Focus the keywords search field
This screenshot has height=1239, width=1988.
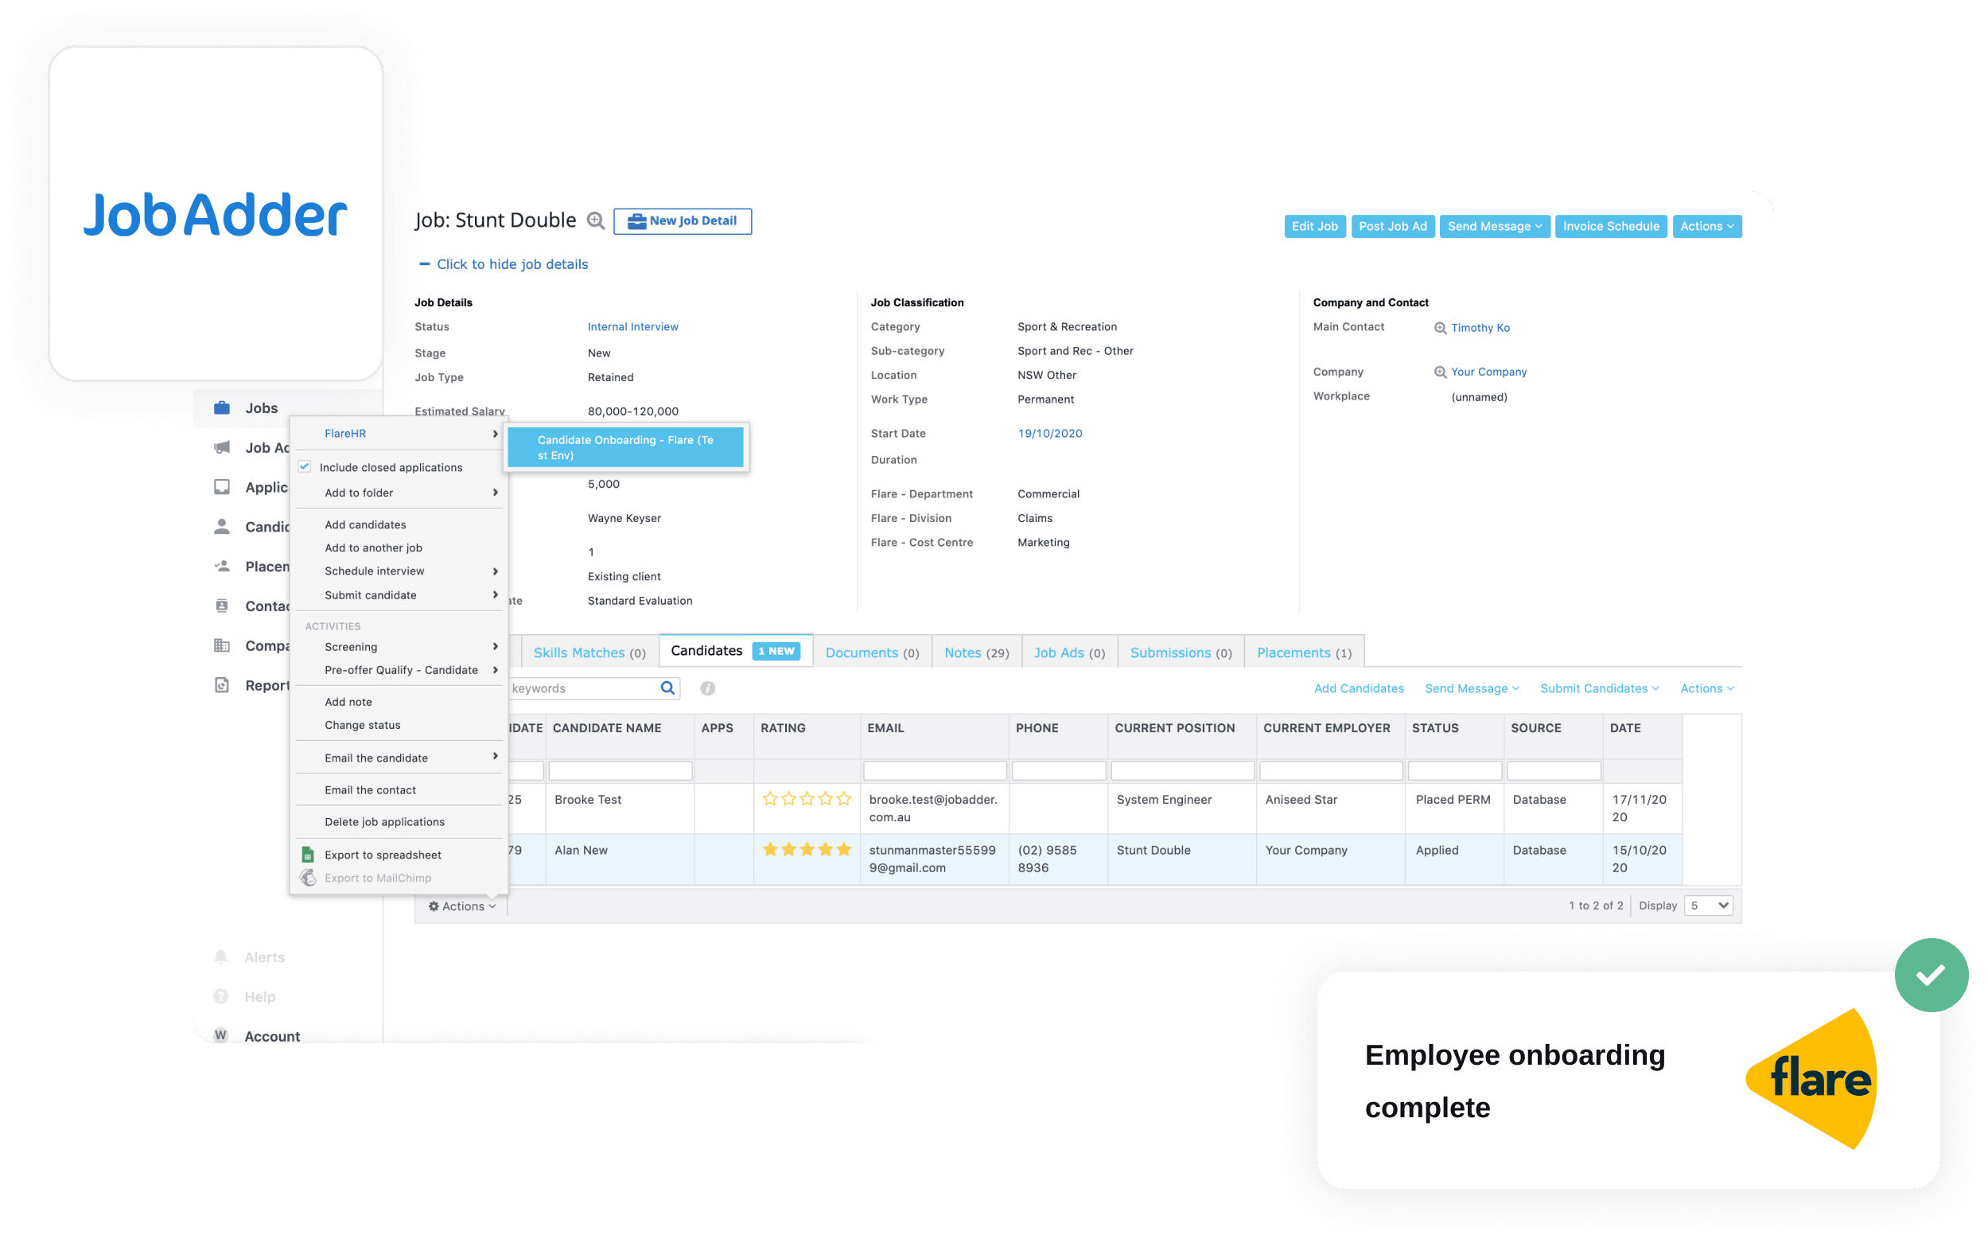(585, 688)
